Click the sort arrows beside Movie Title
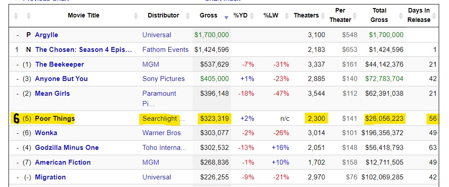The width and height of the screenshot is (449, 187). click(136, 16)
